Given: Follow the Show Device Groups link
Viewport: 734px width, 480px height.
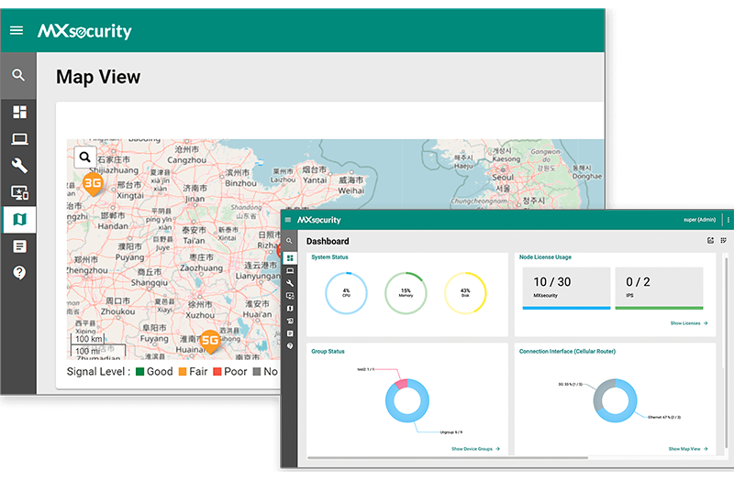Looking at the screenshot, I should 475,449.
